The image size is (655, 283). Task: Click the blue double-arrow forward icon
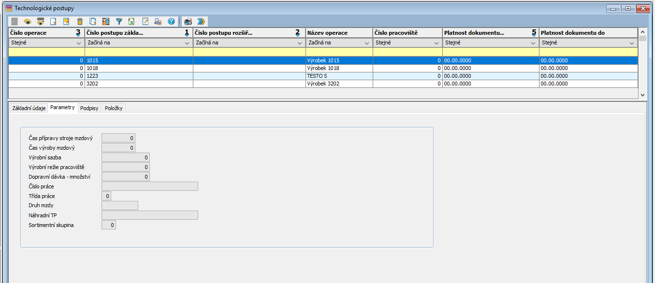pyautogui.click(x=201, y=21)
